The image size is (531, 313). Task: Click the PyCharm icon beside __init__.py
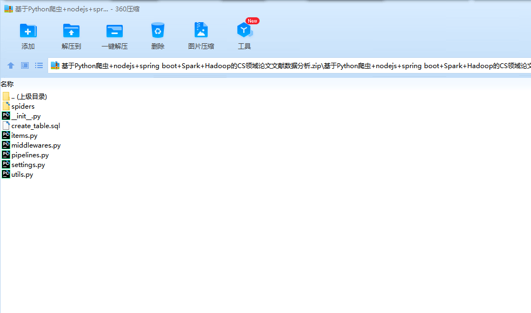6,116
